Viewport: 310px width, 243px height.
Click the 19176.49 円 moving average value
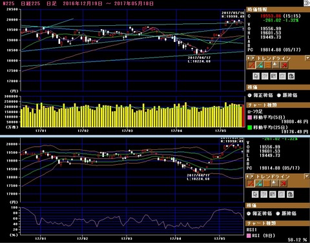click(x=294, y=131)
